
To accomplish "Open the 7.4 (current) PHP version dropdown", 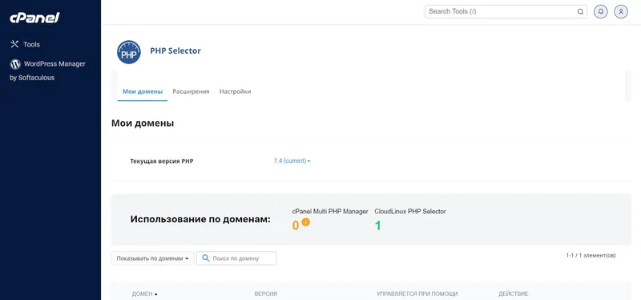I will coord(292,161).
